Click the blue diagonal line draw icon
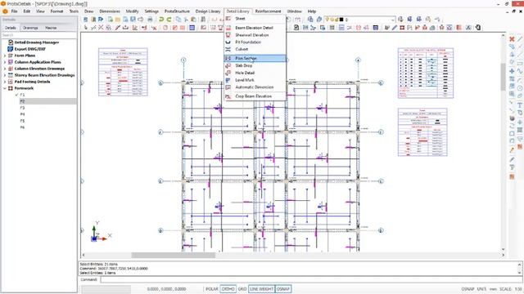The image size is (524, 294). click(x=395, y=28)
